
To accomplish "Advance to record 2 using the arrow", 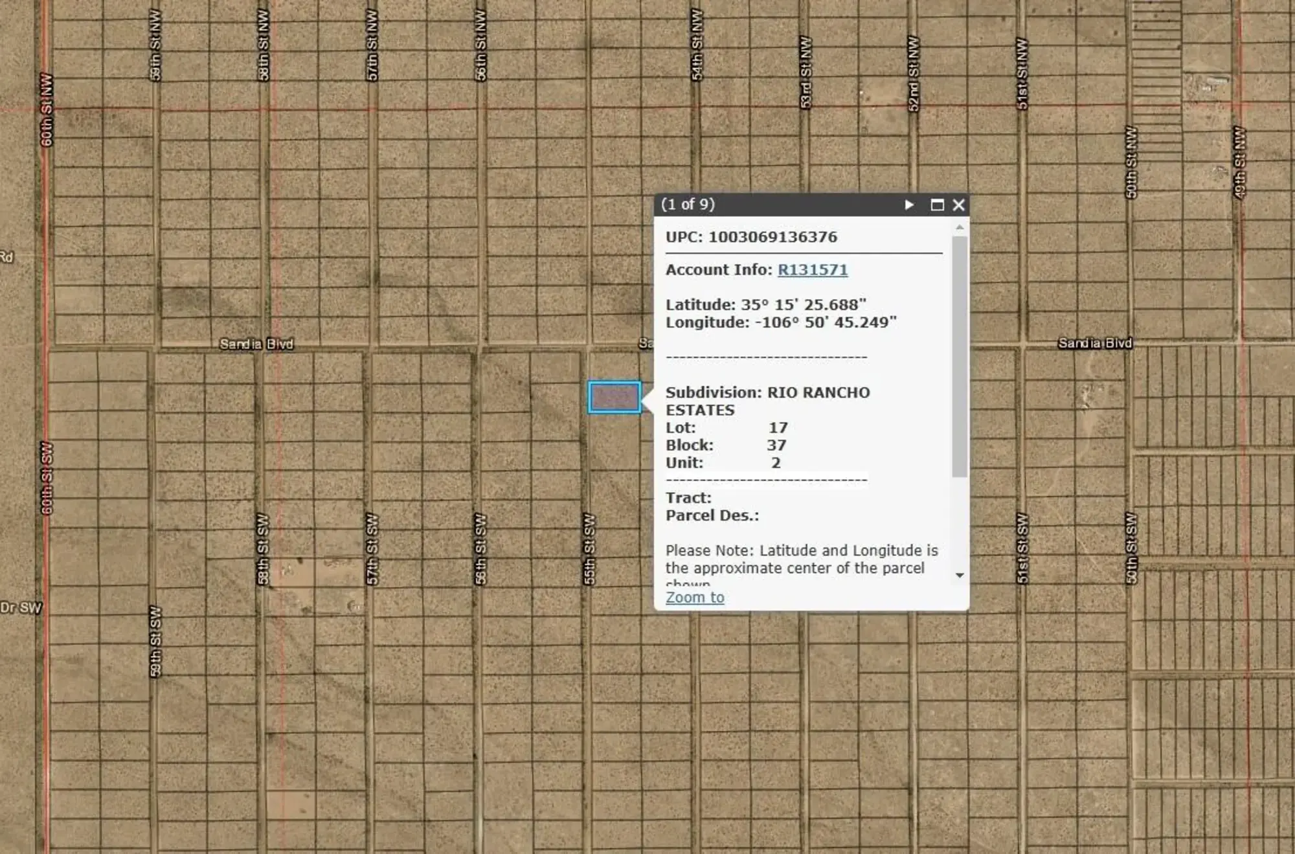I will [909, 204].
